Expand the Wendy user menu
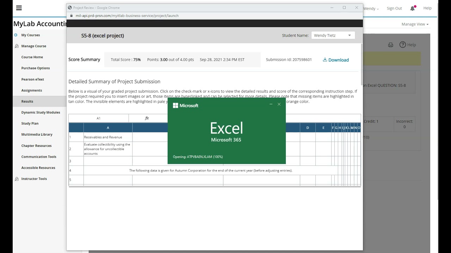The image size is (451, 253). pos(371,8)
